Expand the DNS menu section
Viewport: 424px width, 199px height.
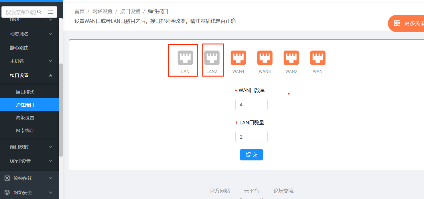[x=29, y=19]
